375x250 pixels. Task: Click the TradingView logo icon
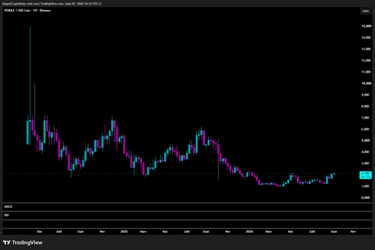coord(7,243)
